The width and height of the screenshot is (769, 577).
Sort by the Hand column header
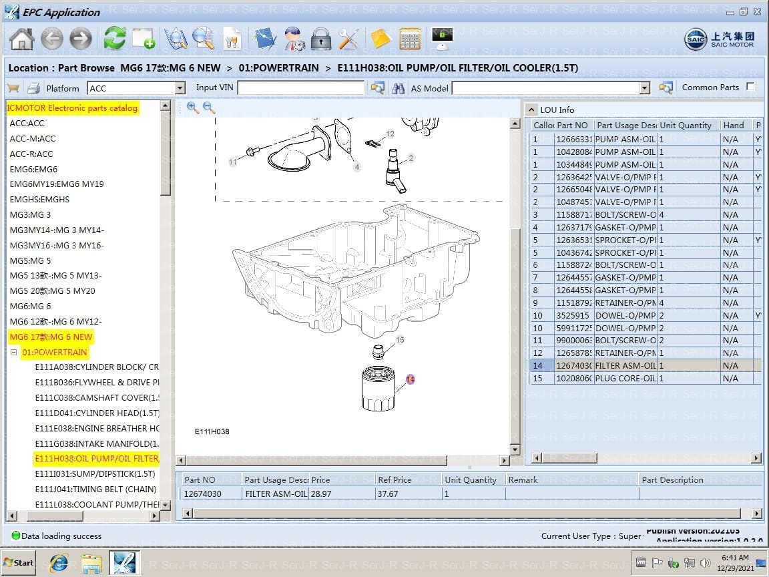tap(736, 125)
